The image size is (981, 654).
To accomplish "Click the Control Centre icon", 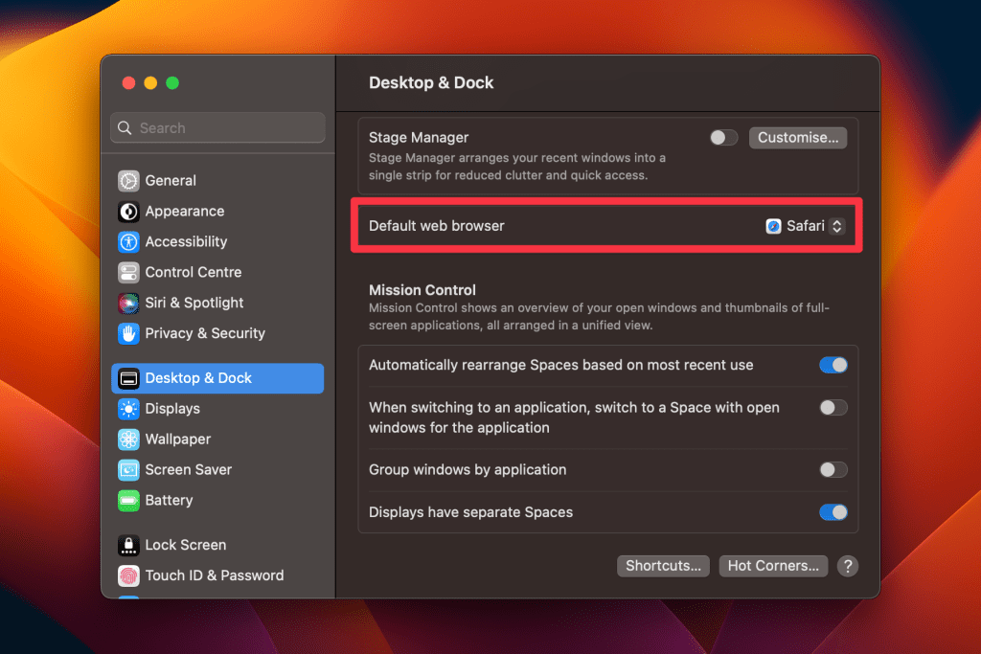I will coord(128,273).
